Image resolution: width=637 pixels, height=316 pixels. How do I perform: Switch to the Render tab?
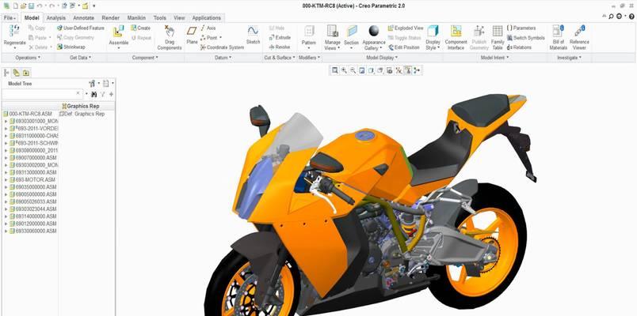pos(110,18)
